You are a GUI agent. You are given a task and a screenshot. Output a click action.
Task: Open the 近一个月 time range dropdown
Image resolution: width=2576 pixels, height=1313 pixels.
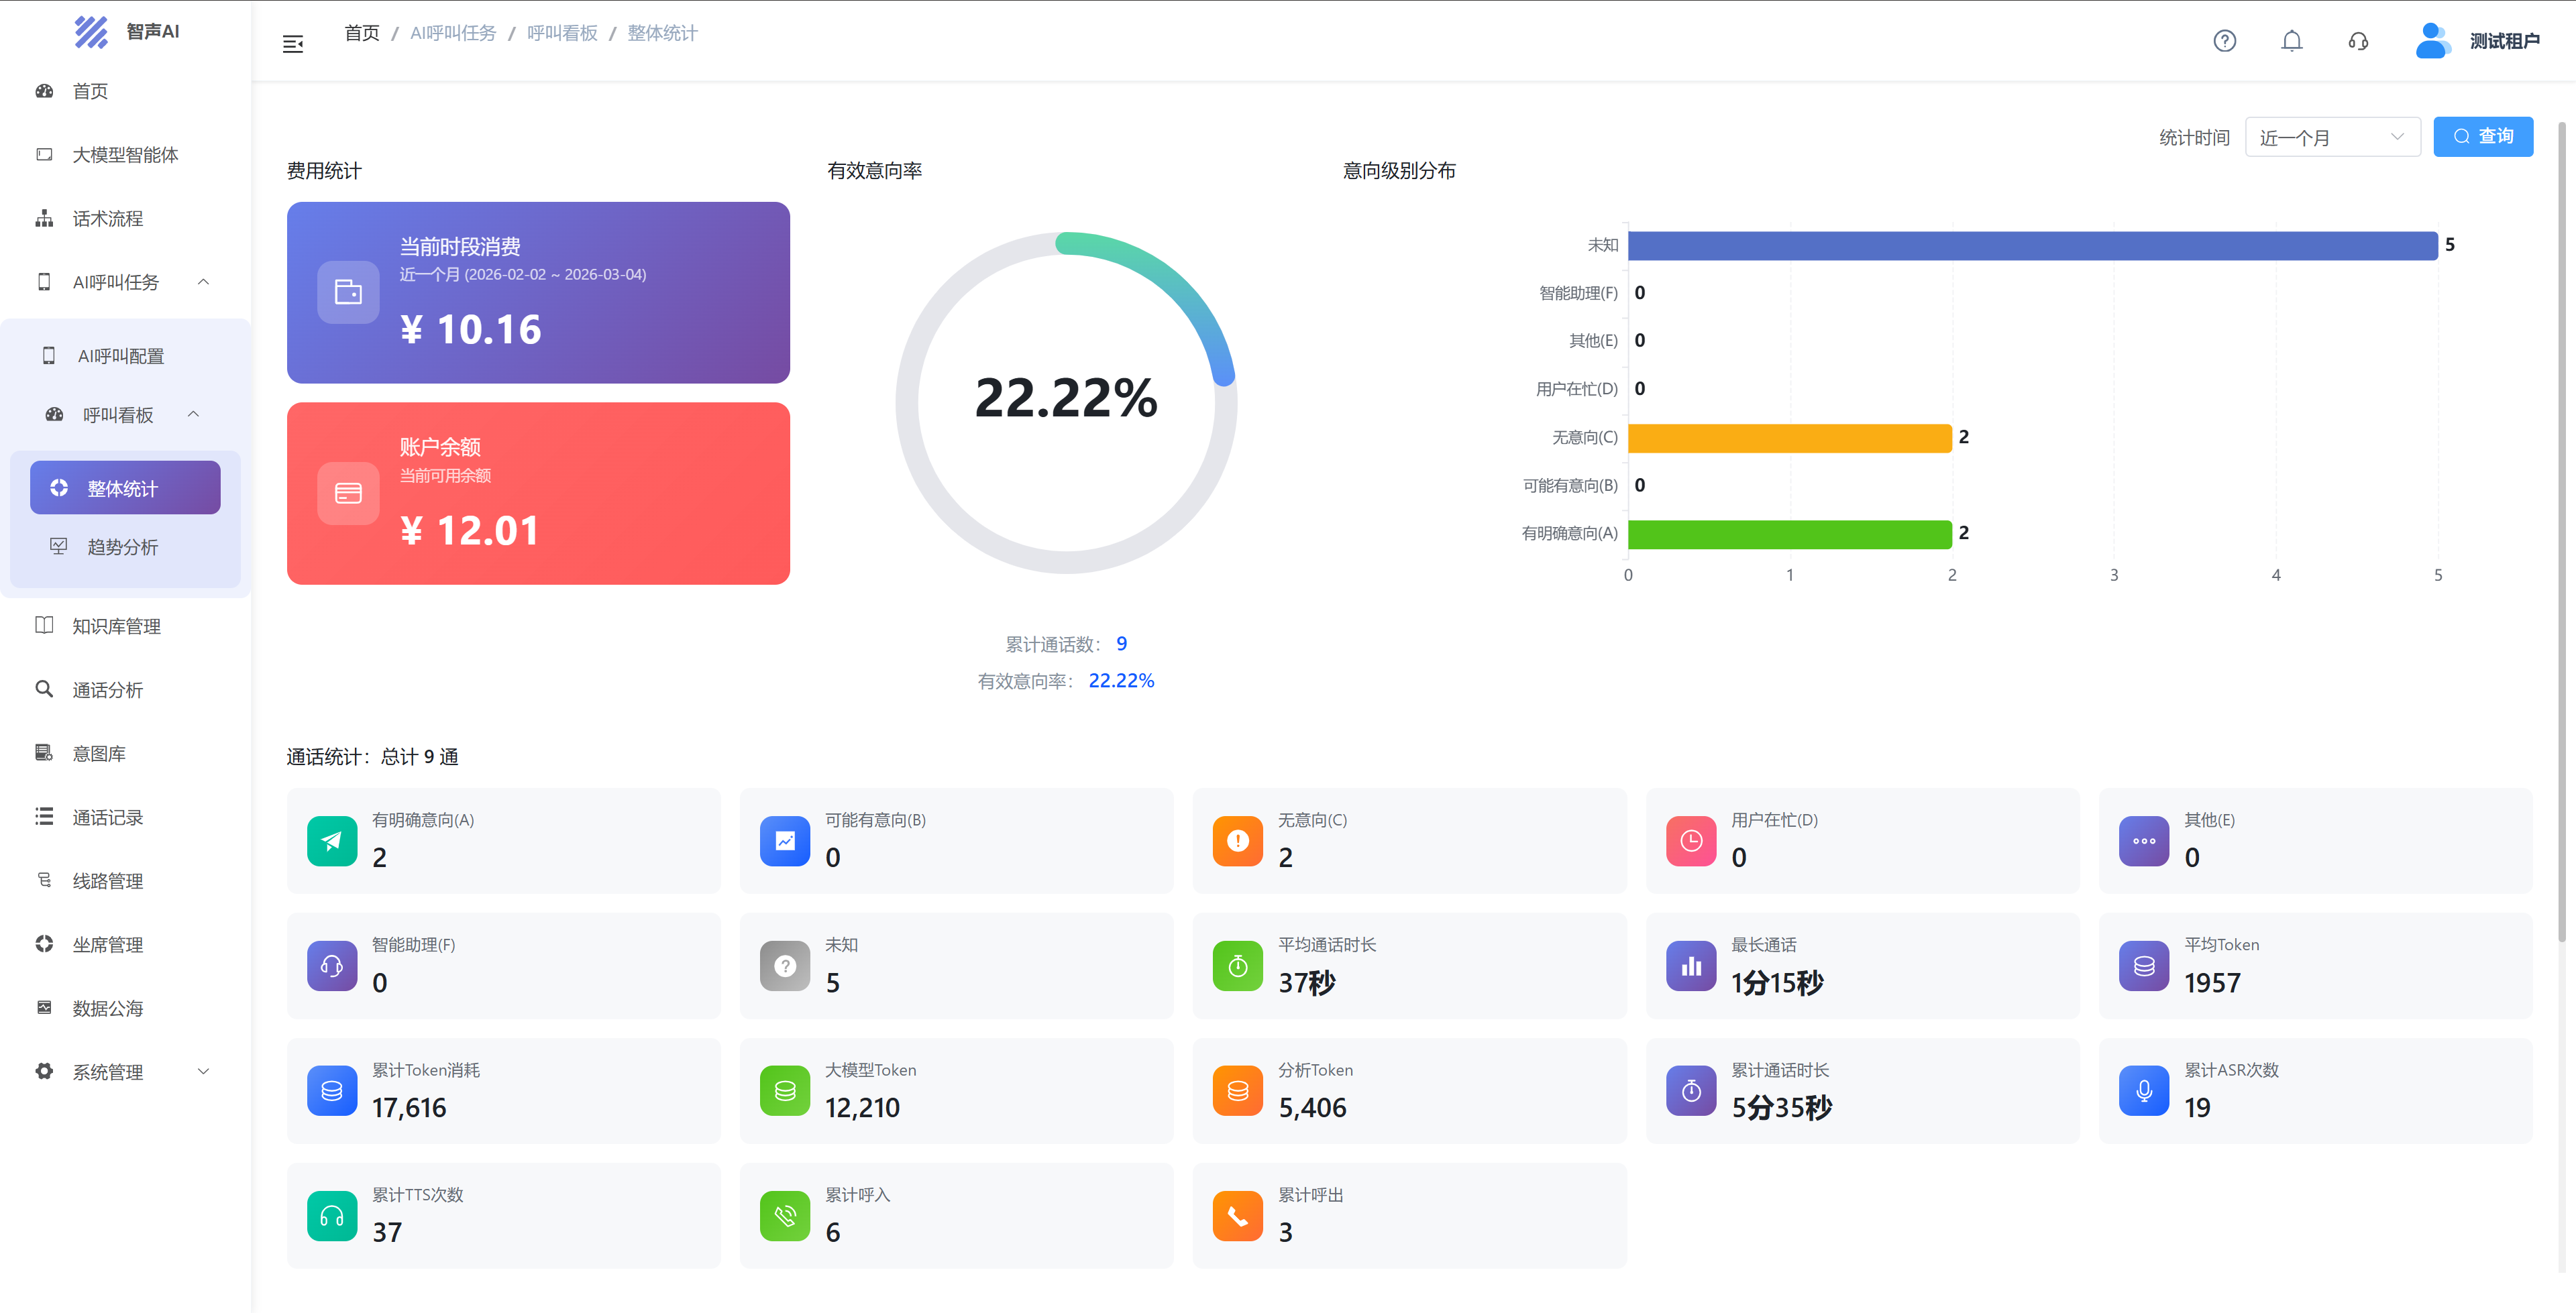tap(2331, 137)
